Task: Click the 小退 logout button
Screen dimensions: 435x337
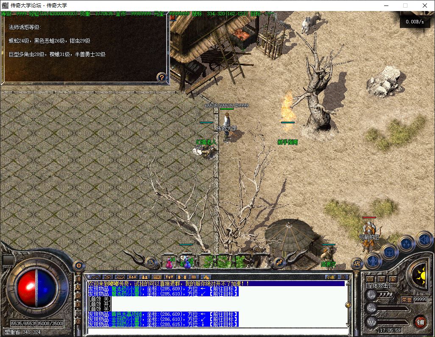Action: pos(330,277)
